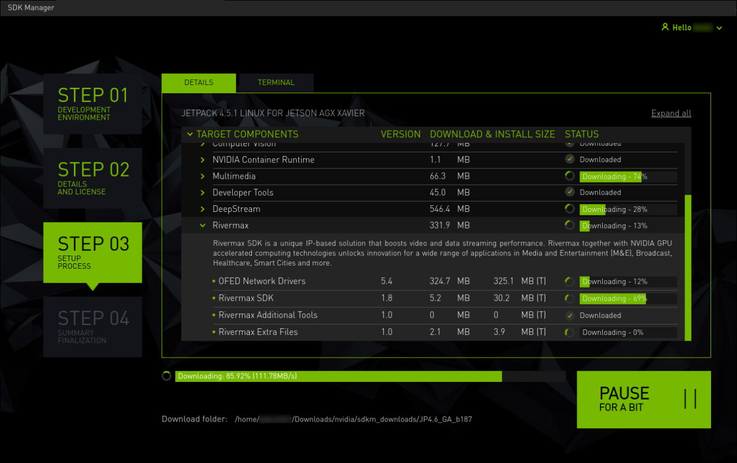Click the overall download spinner icon
The width and height of the screenshot is (737, 463).
pyautogui.click(x=166, y=376)
